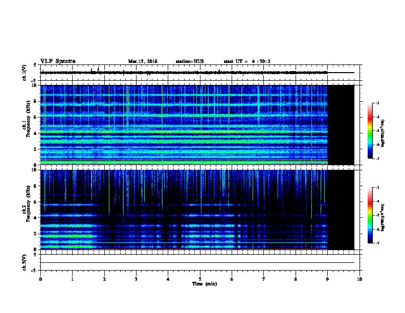Click the "5" tick of ch.1(V) waveform axis
The image size is (405, 313).
pyautogui.click(x=35, y=65)
